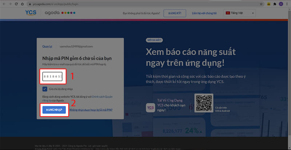Click the PIN not received link
Viewport: 291px width, 150px height.
pos(91,110)
